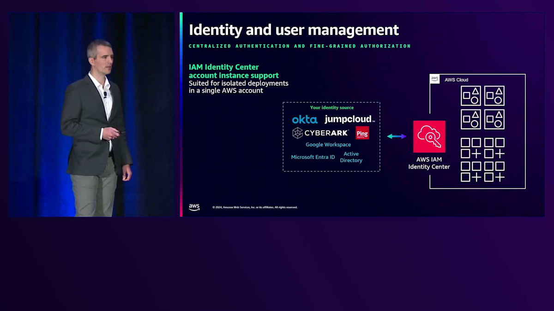Screen dimensions: 554x311
Task: Click the Okta logo in identity sources
Action: [305, 120]
